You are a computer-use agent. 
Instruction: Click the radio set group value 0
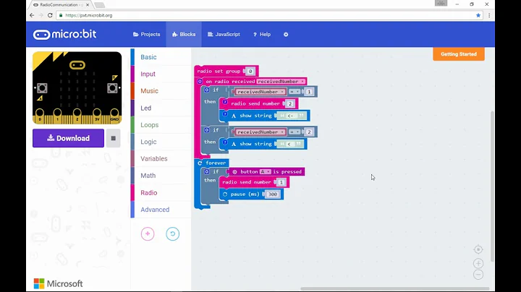click(x=250, y=71)
